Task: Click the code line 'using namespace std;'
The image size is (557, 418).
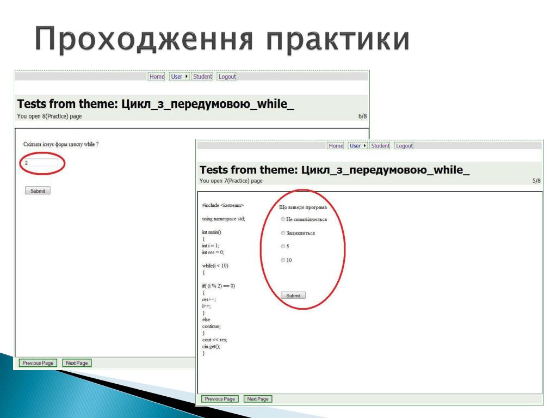Action: click(x=224, y=219)
